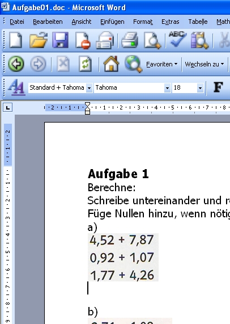
Task: Click the greyed forward arrow button
Action: pyautogui.click(x=38, y=64)
